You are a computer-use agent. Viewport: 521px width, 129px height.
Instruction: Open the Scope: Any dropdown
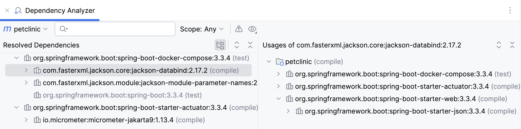pos(202,29)
